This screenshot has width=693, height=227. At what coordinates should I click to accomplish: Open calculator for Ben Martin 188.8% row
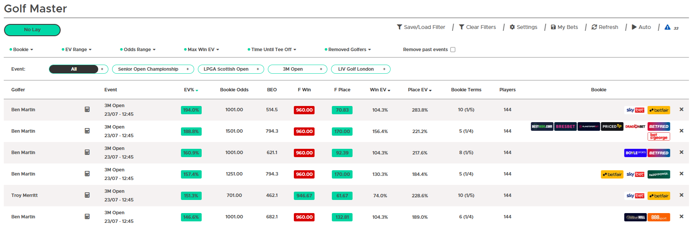click(x=87, y=131)
